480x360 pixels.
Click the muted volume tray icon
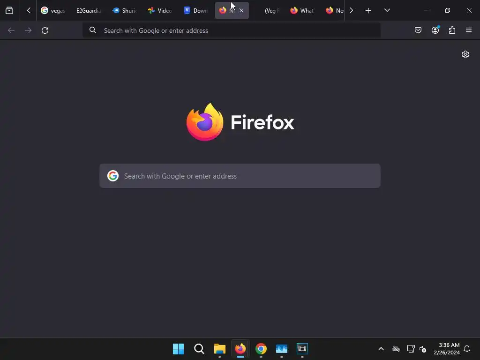pos(423,349)
